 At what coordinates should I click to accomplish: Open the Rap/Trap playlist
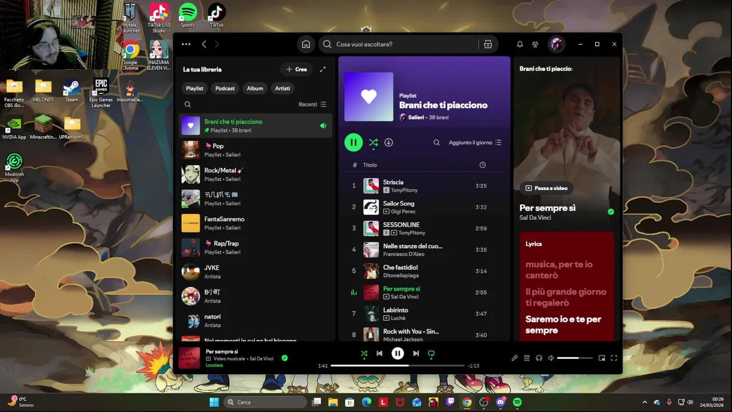[256, 247]
